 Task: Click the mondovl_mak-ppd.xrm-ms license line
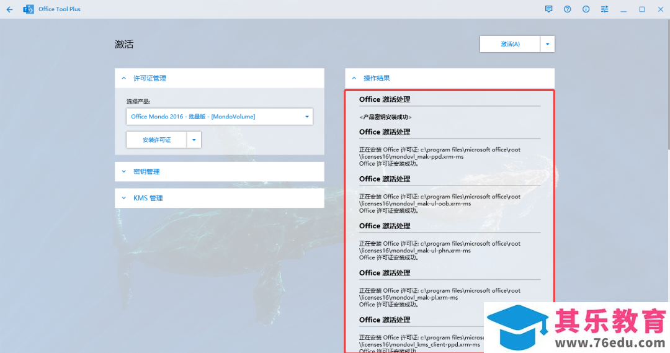pyautogui.click(x=411, y=157)
